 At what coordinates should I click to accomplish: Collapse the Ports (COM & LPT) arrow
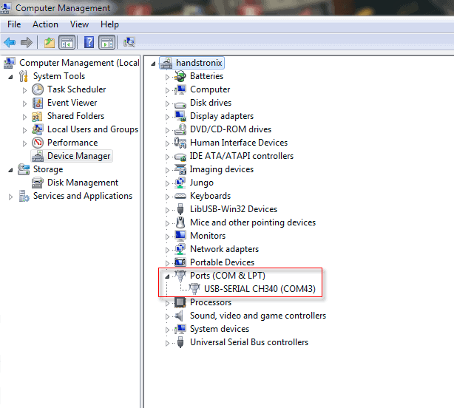click(167, 276)
